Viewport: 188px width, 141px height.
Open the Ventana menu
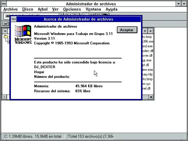coord(93,9)
